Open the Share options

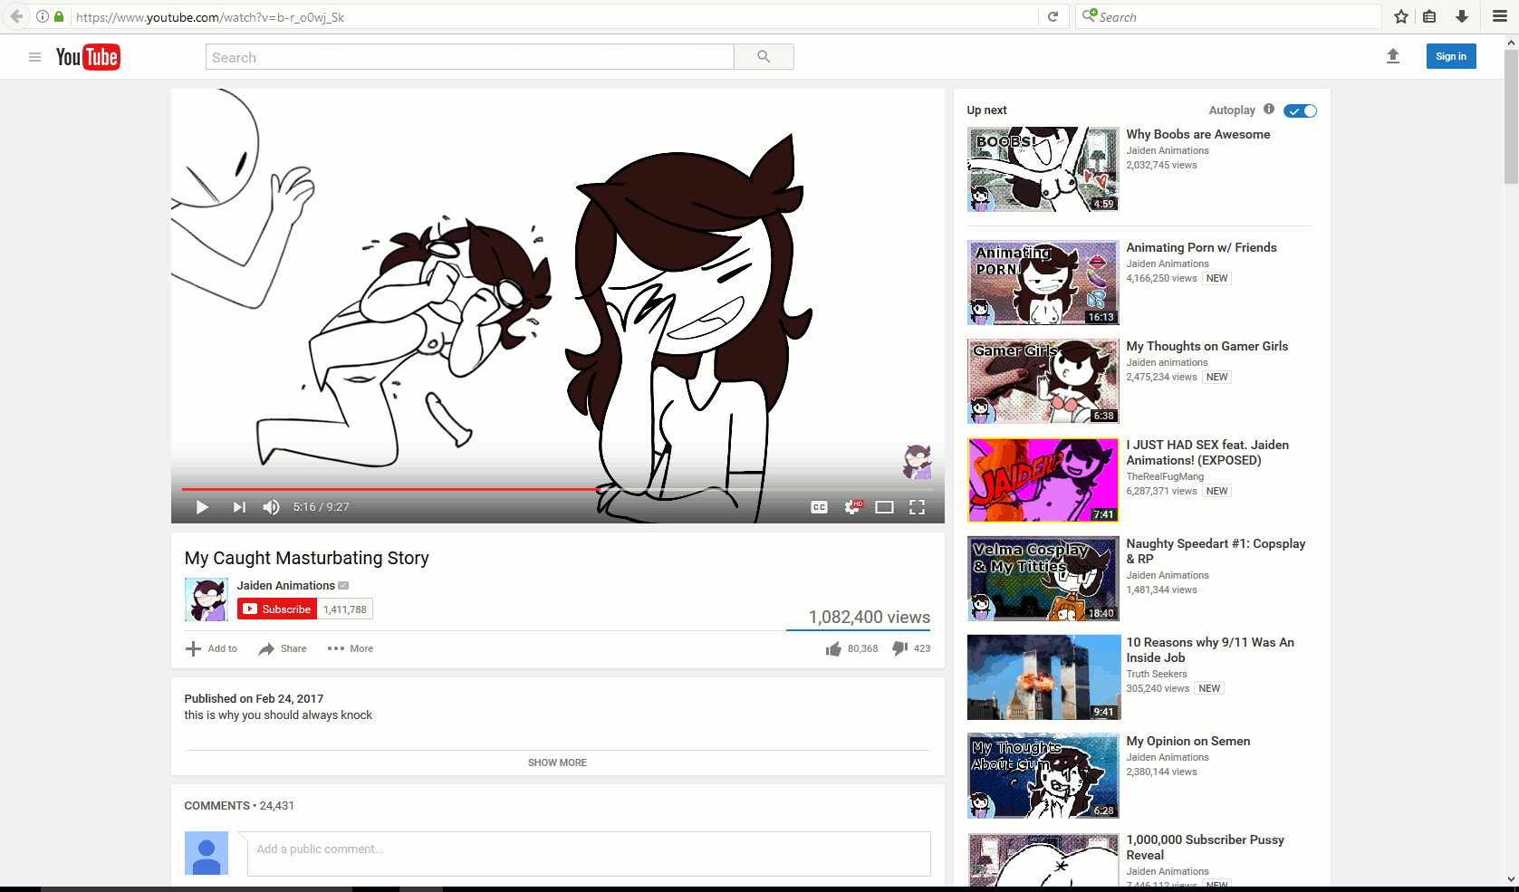283,648
